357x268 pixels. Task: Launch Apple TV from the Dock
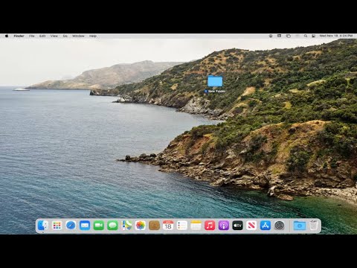coord(237,226)
